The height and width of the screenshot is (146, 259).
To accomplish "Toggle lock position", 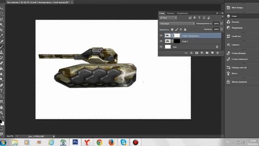I will click(x=181, y=30).
